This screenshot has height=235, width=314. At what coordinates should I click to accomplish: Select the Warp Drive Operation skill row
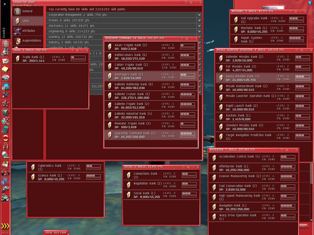pos(253,217)
